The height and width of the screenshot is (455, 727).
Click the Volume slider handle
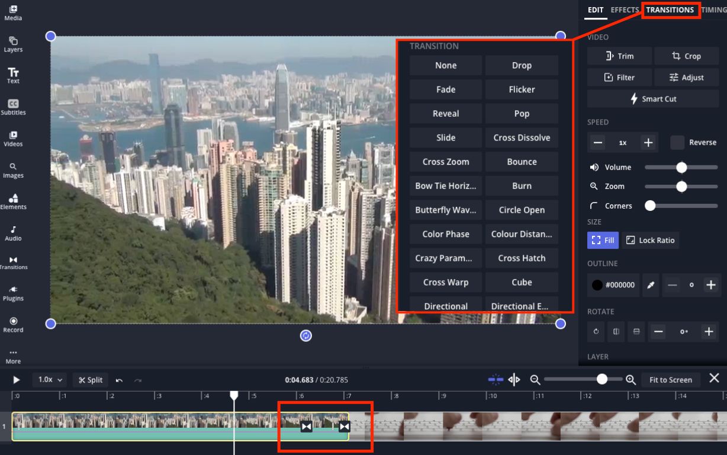click(681, 167)
